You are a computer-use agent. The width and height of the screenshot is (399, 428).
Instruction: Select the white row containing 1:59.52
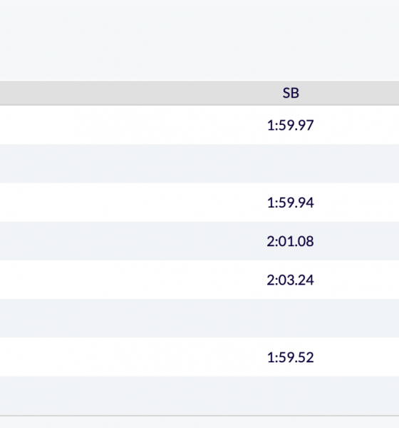[199, 357]
